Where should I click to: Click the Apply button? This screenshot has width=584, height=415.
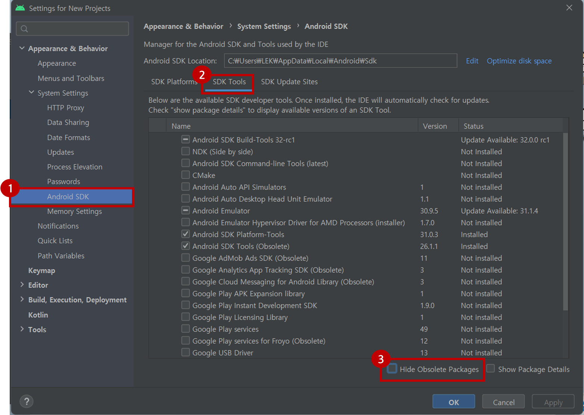[553, 402]
